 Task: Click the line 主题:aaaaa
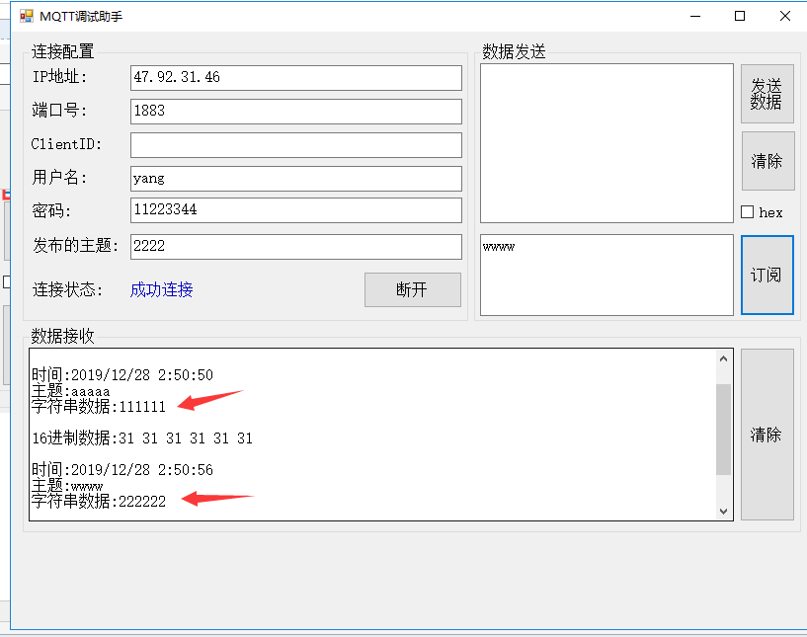coord(71,391)
